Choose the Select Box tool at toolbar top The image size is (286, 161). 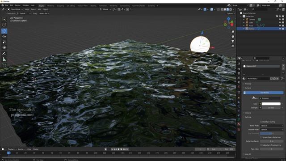[4, 19]
